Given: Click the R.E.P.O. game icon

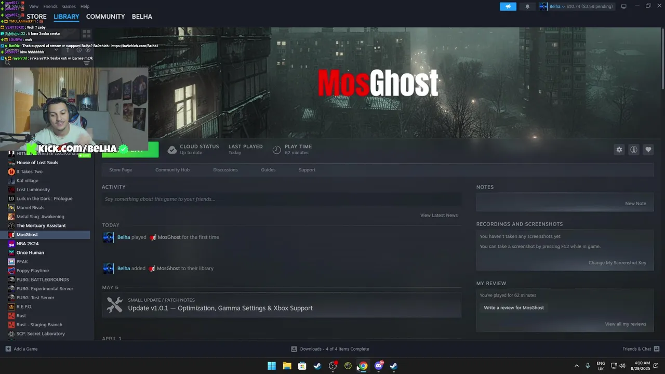Looking at the screenshot, I should 11,306.
